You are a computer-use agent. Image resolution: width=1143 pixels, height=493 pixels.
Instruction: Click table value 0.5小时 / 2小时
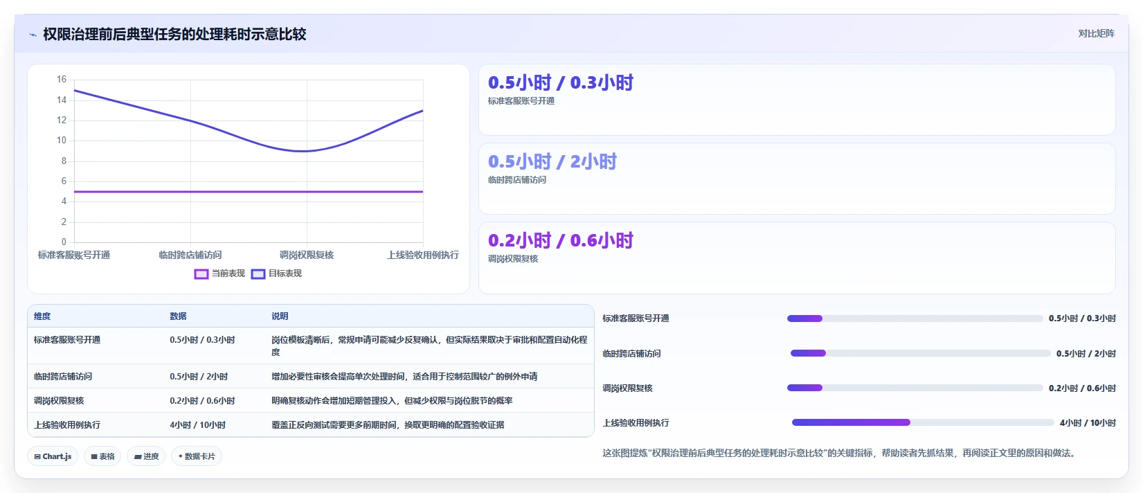pyautogui.click(x=199, y=377)
